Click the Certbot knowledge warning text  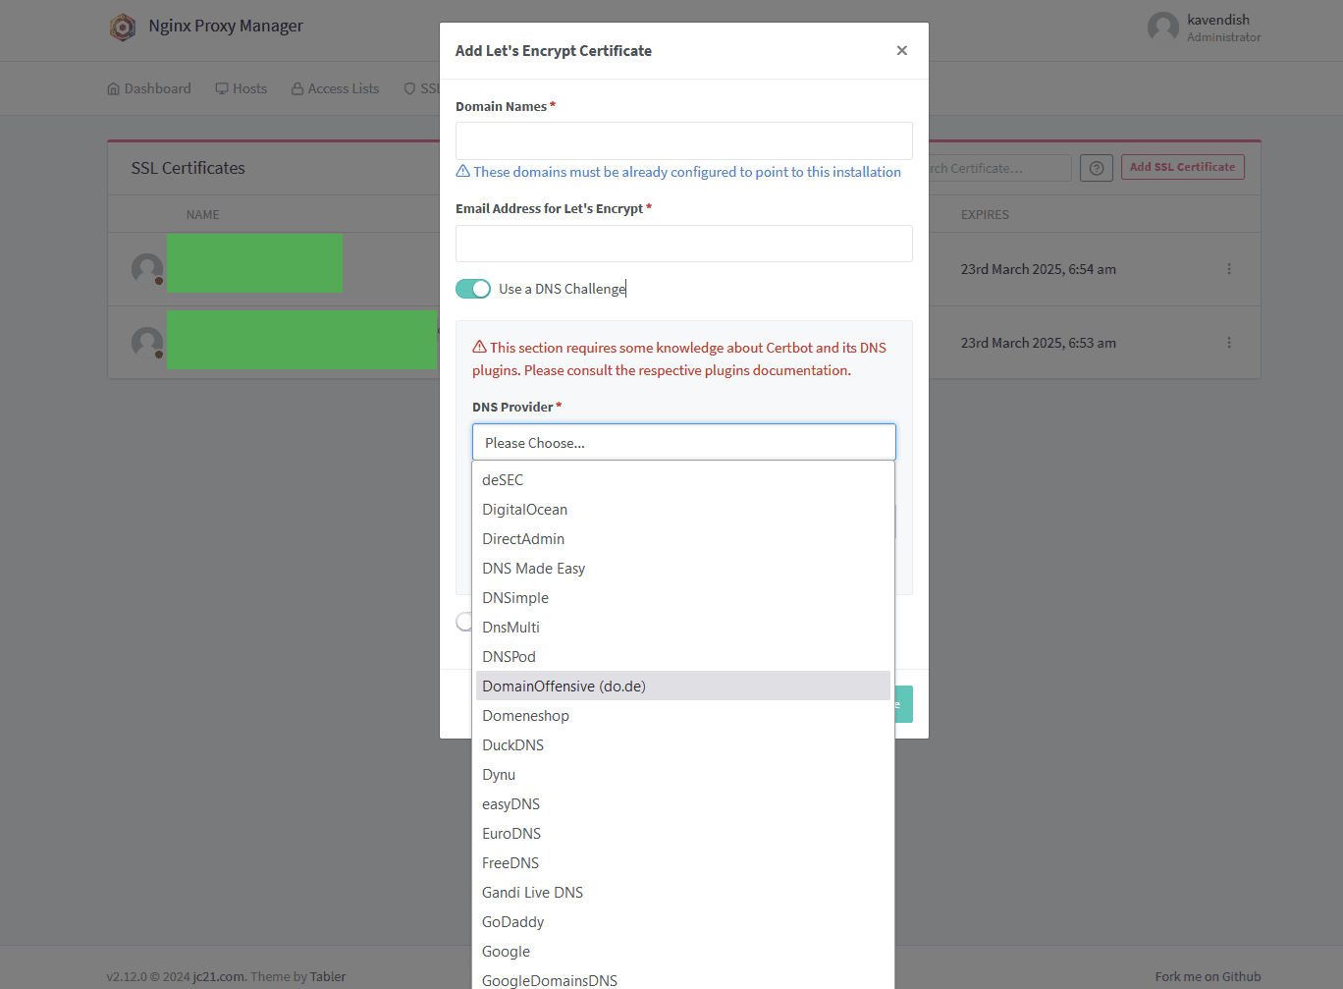[x=679, y=358]
